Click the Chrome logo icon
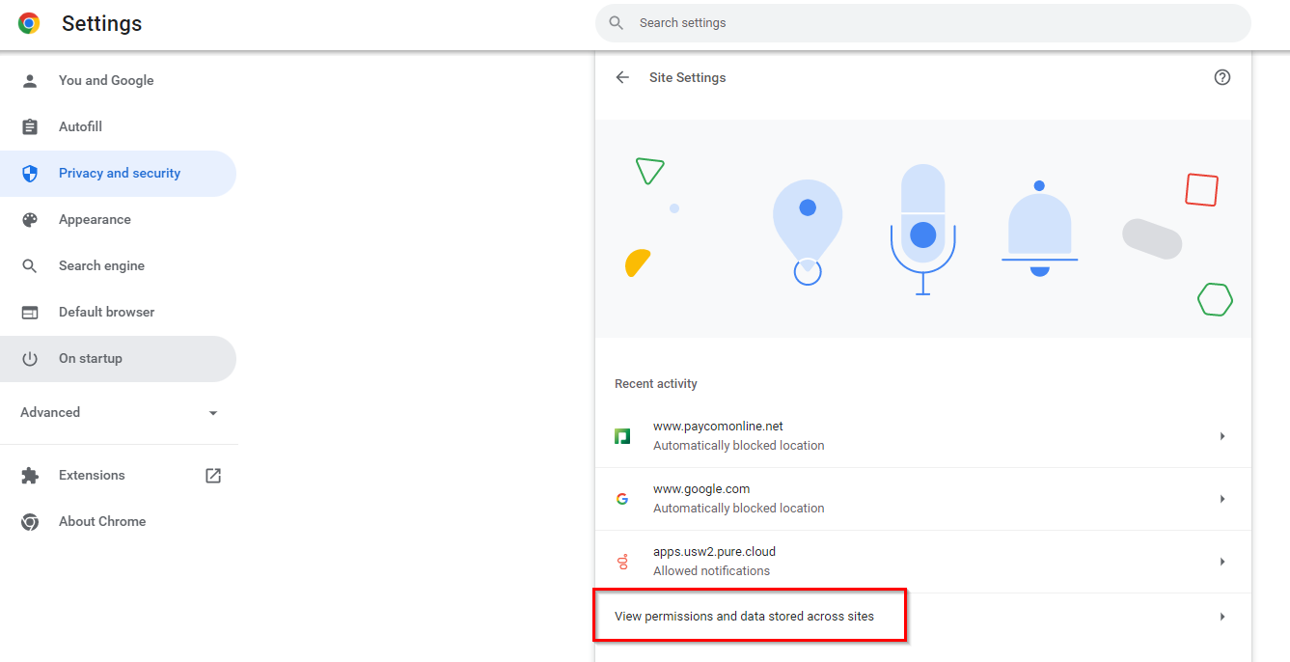This screenshot has height=662, width=1290. coord(29,23)
